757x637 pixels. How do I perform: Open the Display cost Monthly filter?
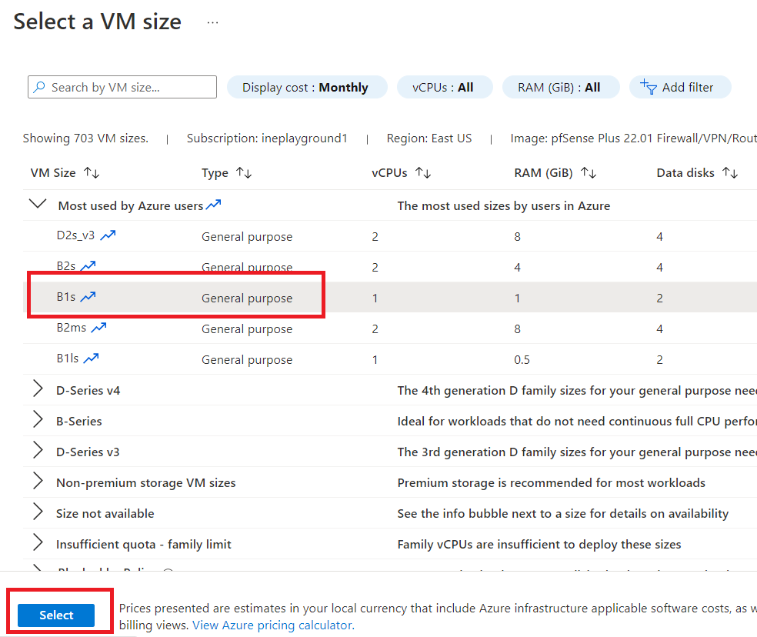(305, 88)
